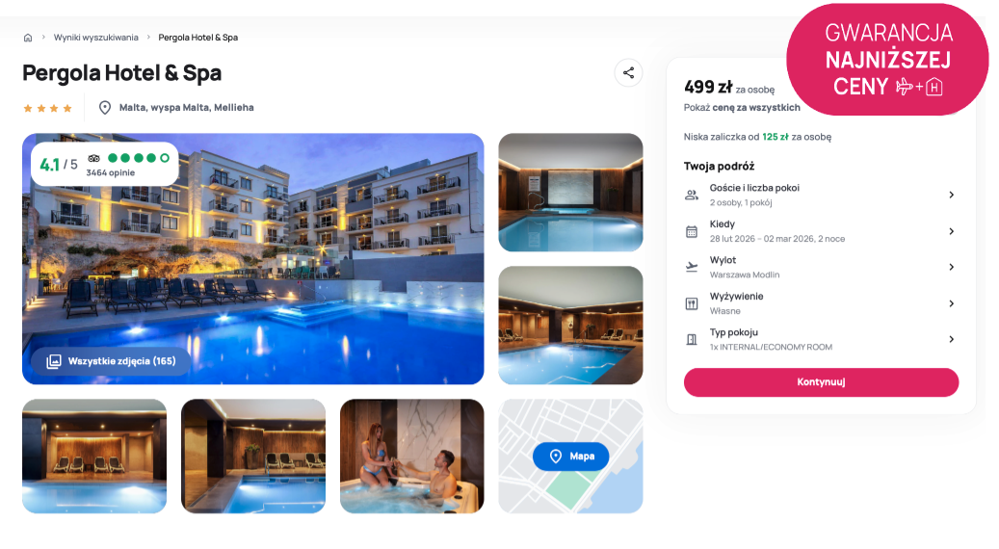
Task: Expand Goście i liczba pokoi chevron
Action: pyautogui.click(x=951, y=195)
